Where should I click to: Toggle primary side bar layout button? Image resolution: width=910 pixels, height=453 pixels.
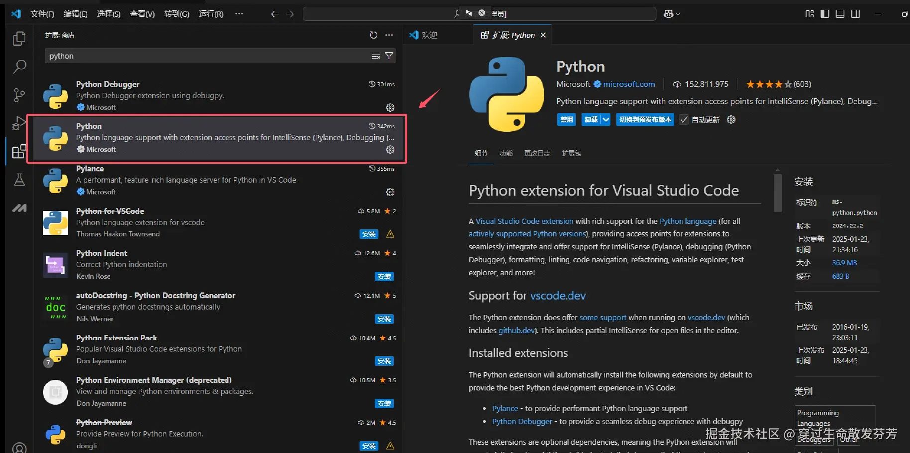(x=825, y=14)
